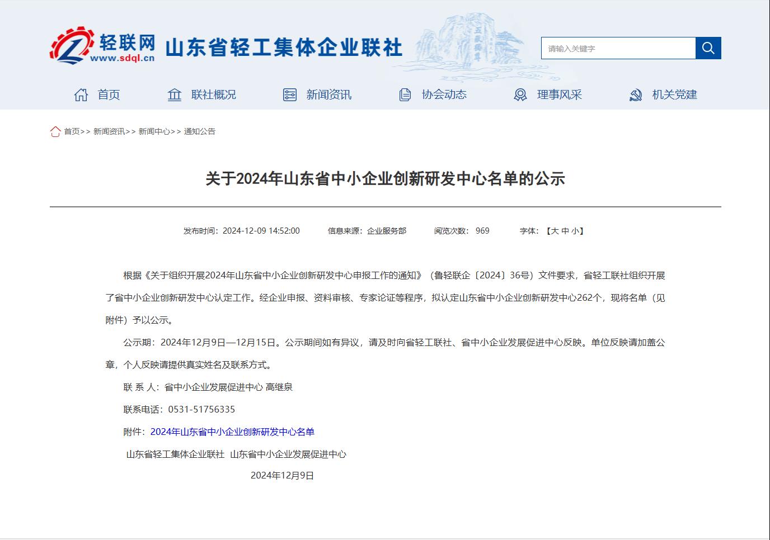The image size is (770, 540).
Task: Click the document icon beside 协会动态
Action: (x=405, y=95)
